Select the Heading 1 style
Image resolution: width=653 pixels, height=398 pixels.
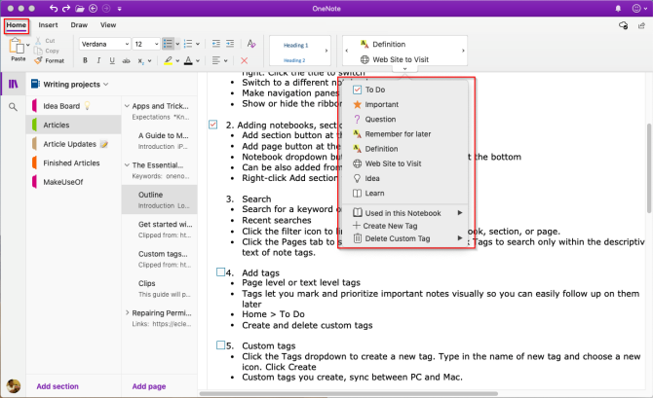[x=295, y=45]
